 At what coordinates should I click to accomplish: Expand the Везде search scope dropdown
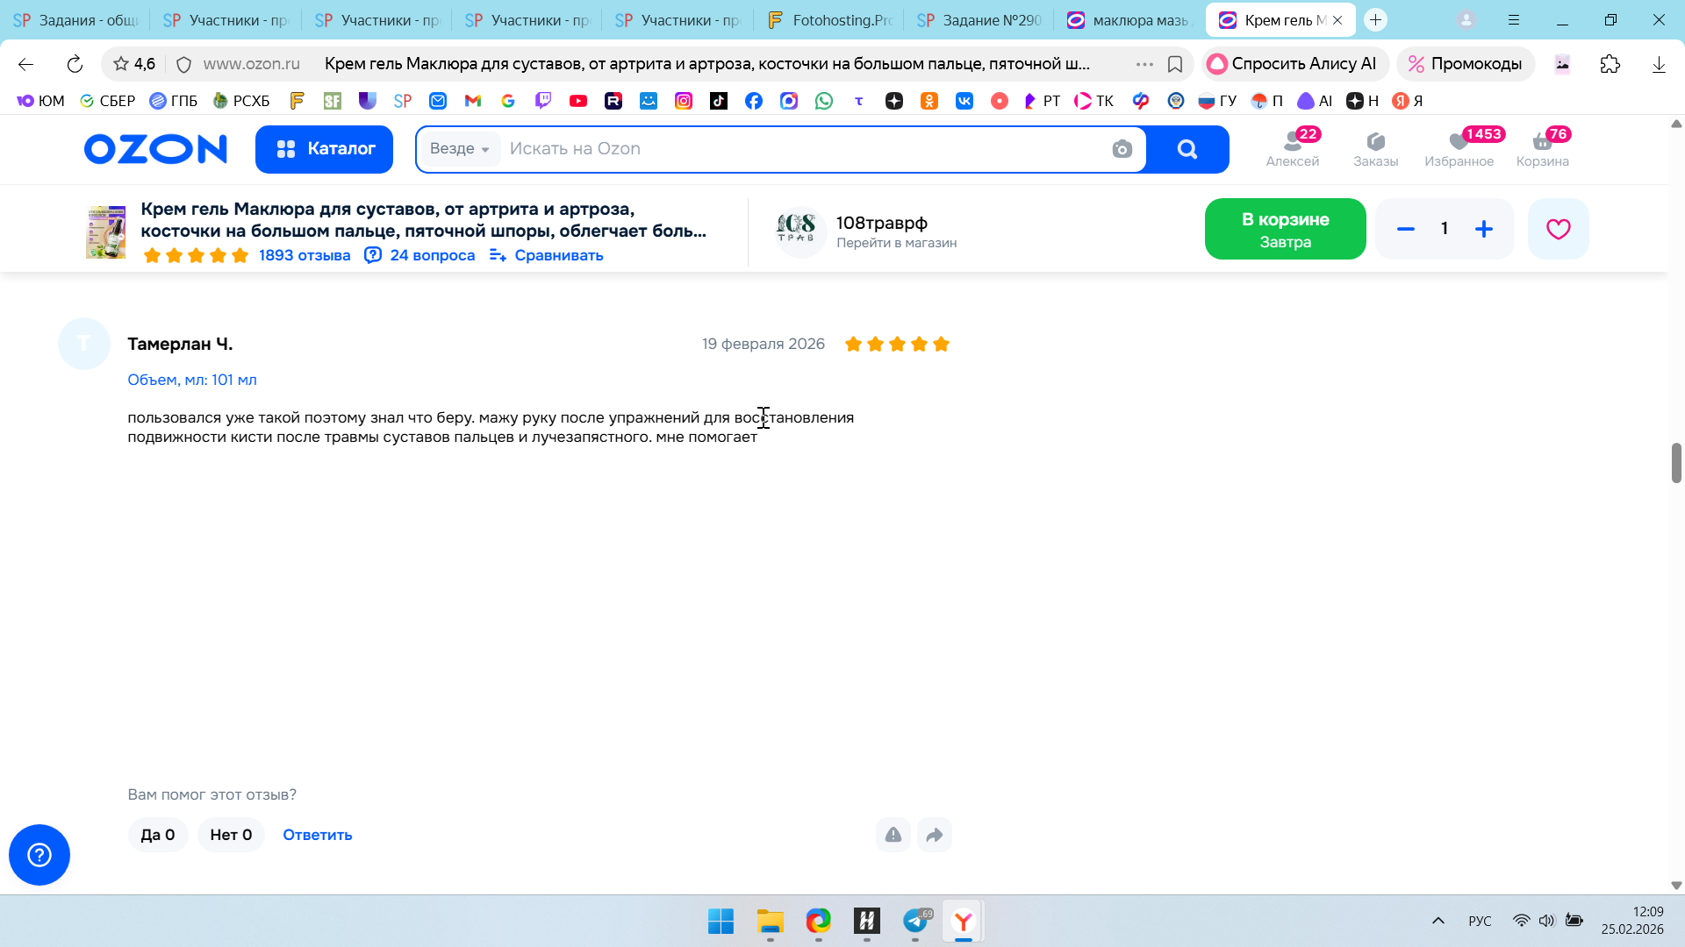[460, 149]
